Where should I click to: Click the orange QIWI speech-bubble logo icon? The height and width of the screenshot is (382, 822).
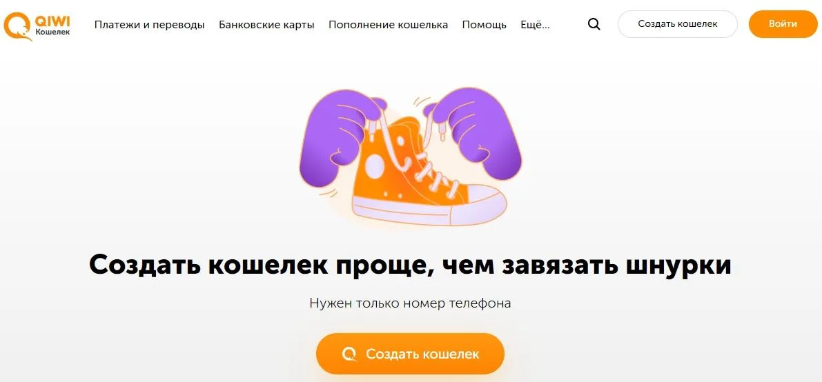[18, 26]
